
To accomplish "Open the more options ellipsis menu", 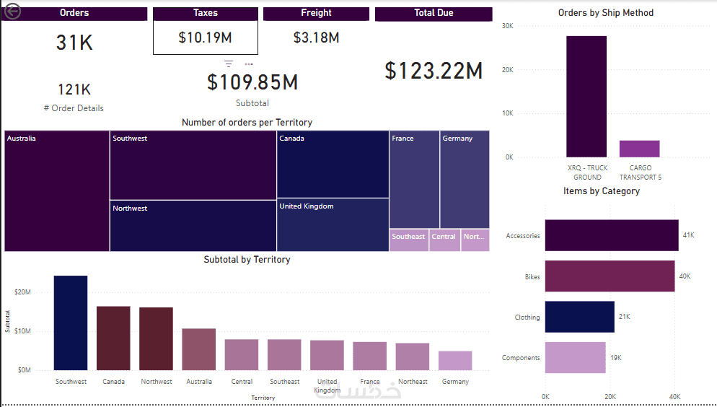I will click(x=249, y=64).
